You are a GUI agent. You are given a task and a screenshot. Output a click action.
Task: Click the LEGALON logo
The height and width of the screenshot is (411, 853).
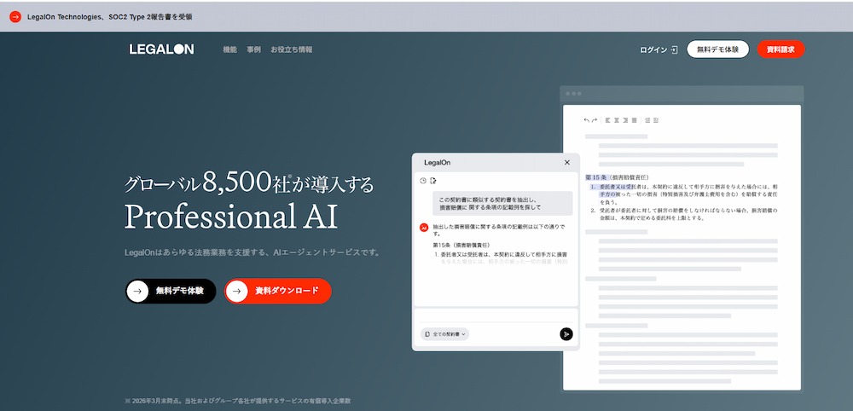pyautogui.click(x=161, y=49)
